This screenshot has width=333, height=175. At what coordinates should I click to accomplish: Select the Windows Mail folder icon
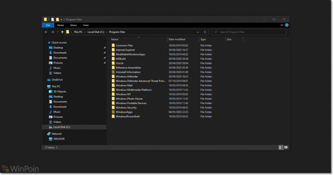113,85
